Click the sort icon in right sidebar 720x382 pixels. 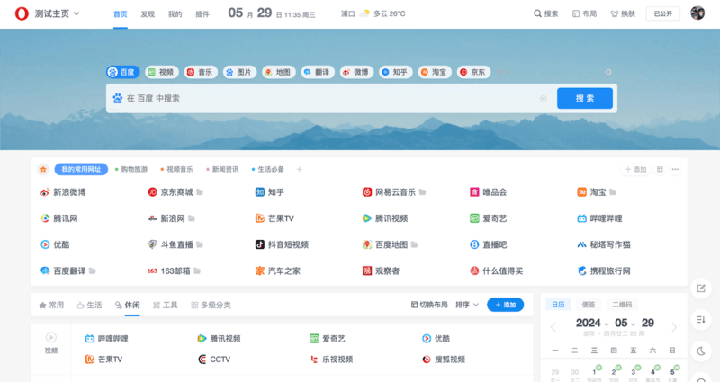[701, 320]
